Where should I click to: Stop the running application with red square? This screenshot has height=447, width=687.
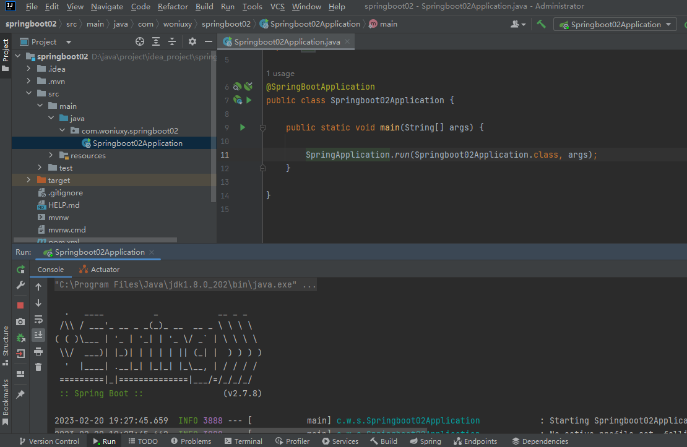(x=20, y=305)
